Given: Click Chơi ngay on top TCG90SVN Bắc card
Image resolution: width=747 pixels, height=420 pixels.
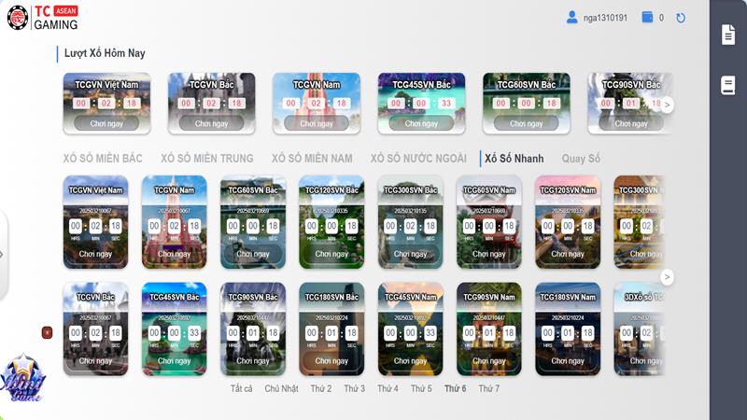Looking at the screenshot, I should click(631, 123).
